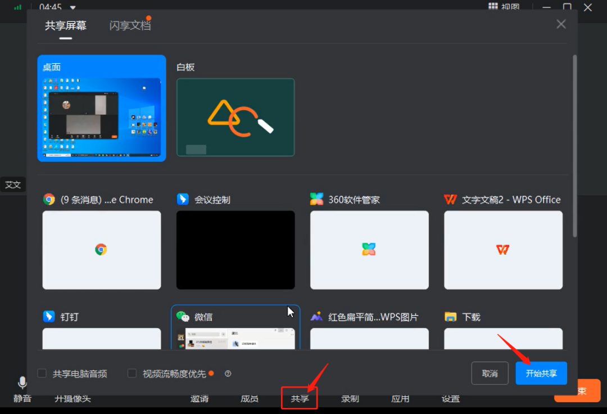Click the 360软件管家 app icon
Image resolution: width=607 pixels, height=414 pixels.
316,199
